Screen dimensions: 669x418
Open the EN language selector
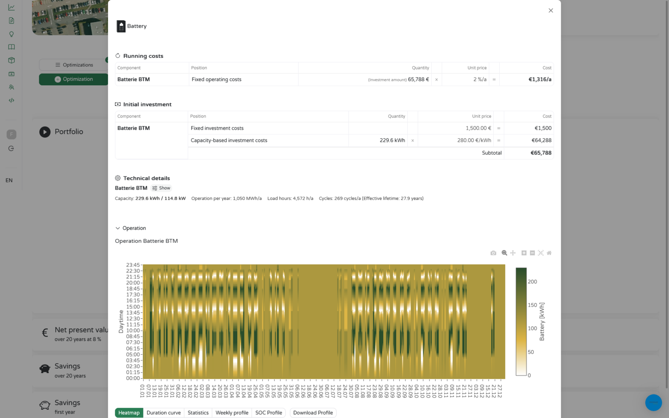9,180
